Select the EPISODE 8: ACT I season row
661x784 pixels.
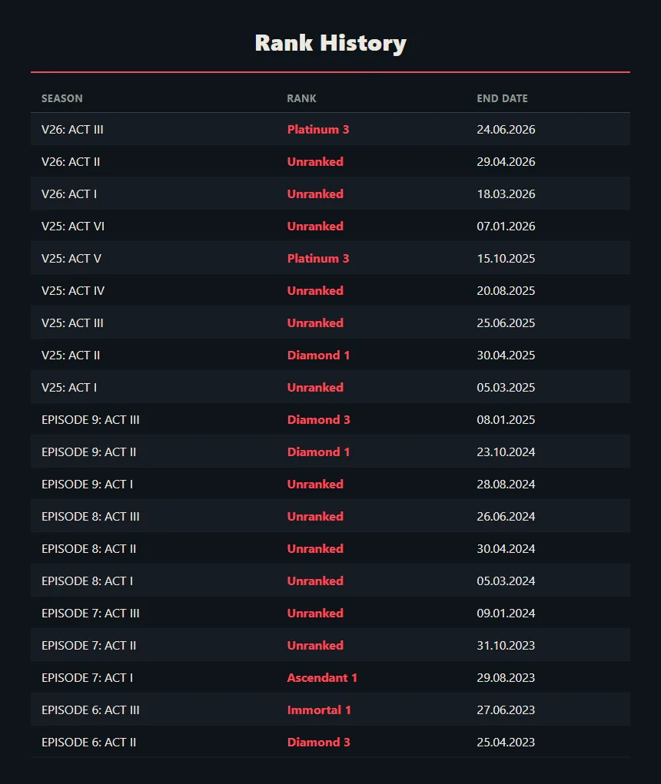tap(330, 581)
